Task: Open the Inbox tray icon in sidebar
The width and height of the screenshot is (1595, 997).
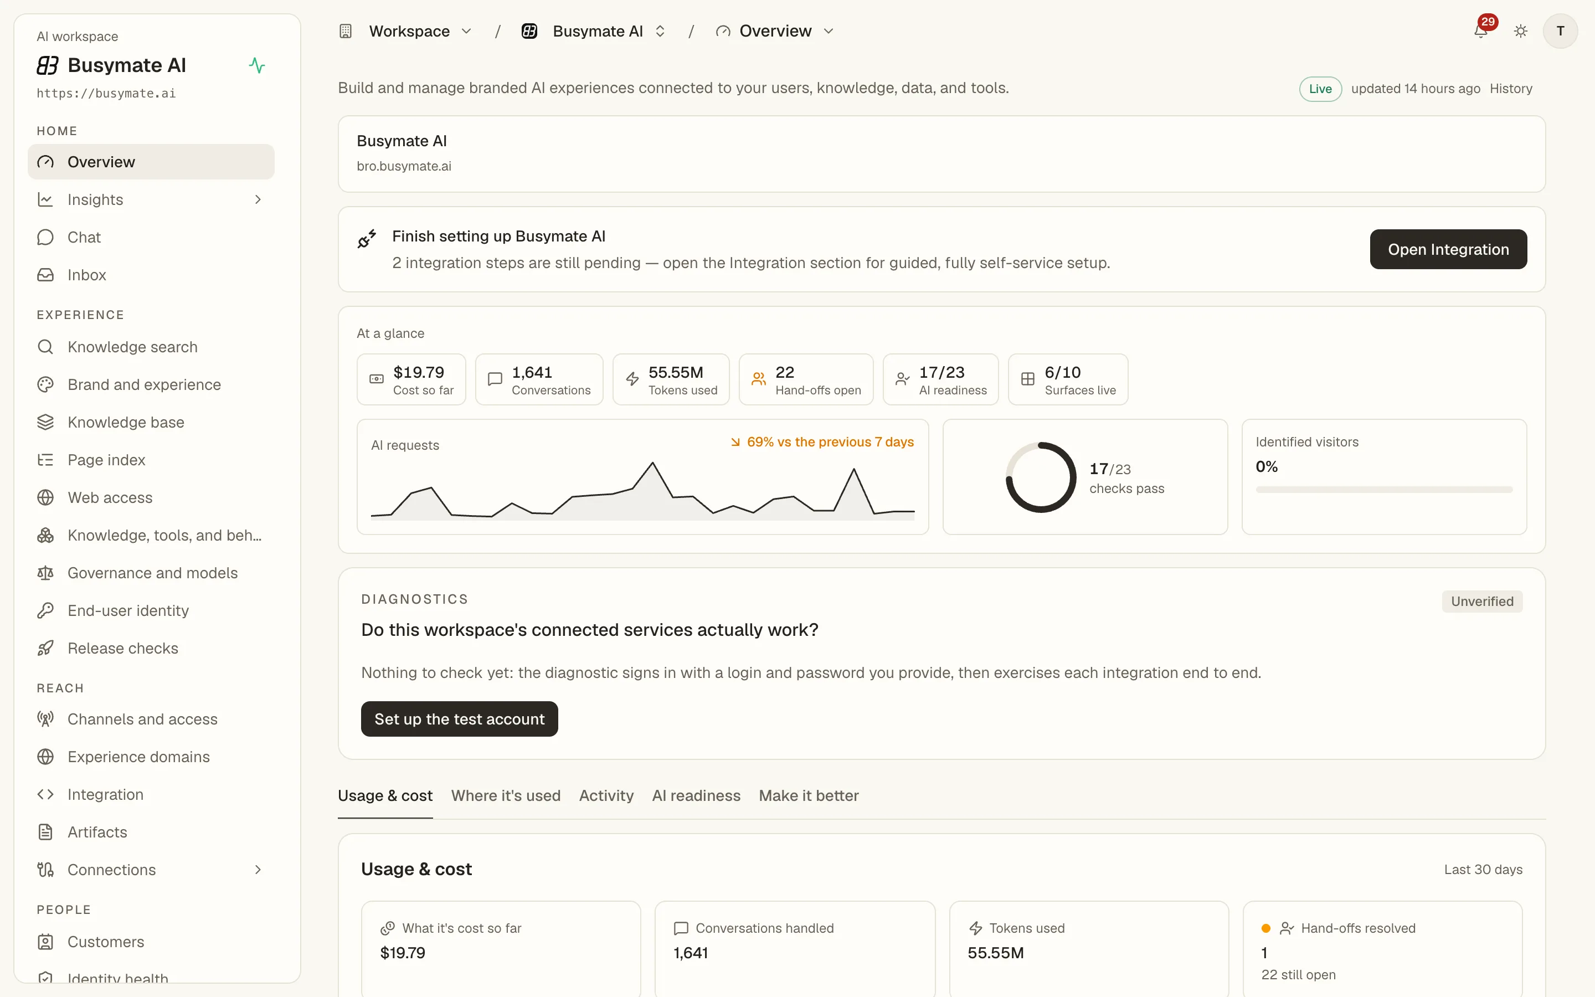Action: point(45,274)
